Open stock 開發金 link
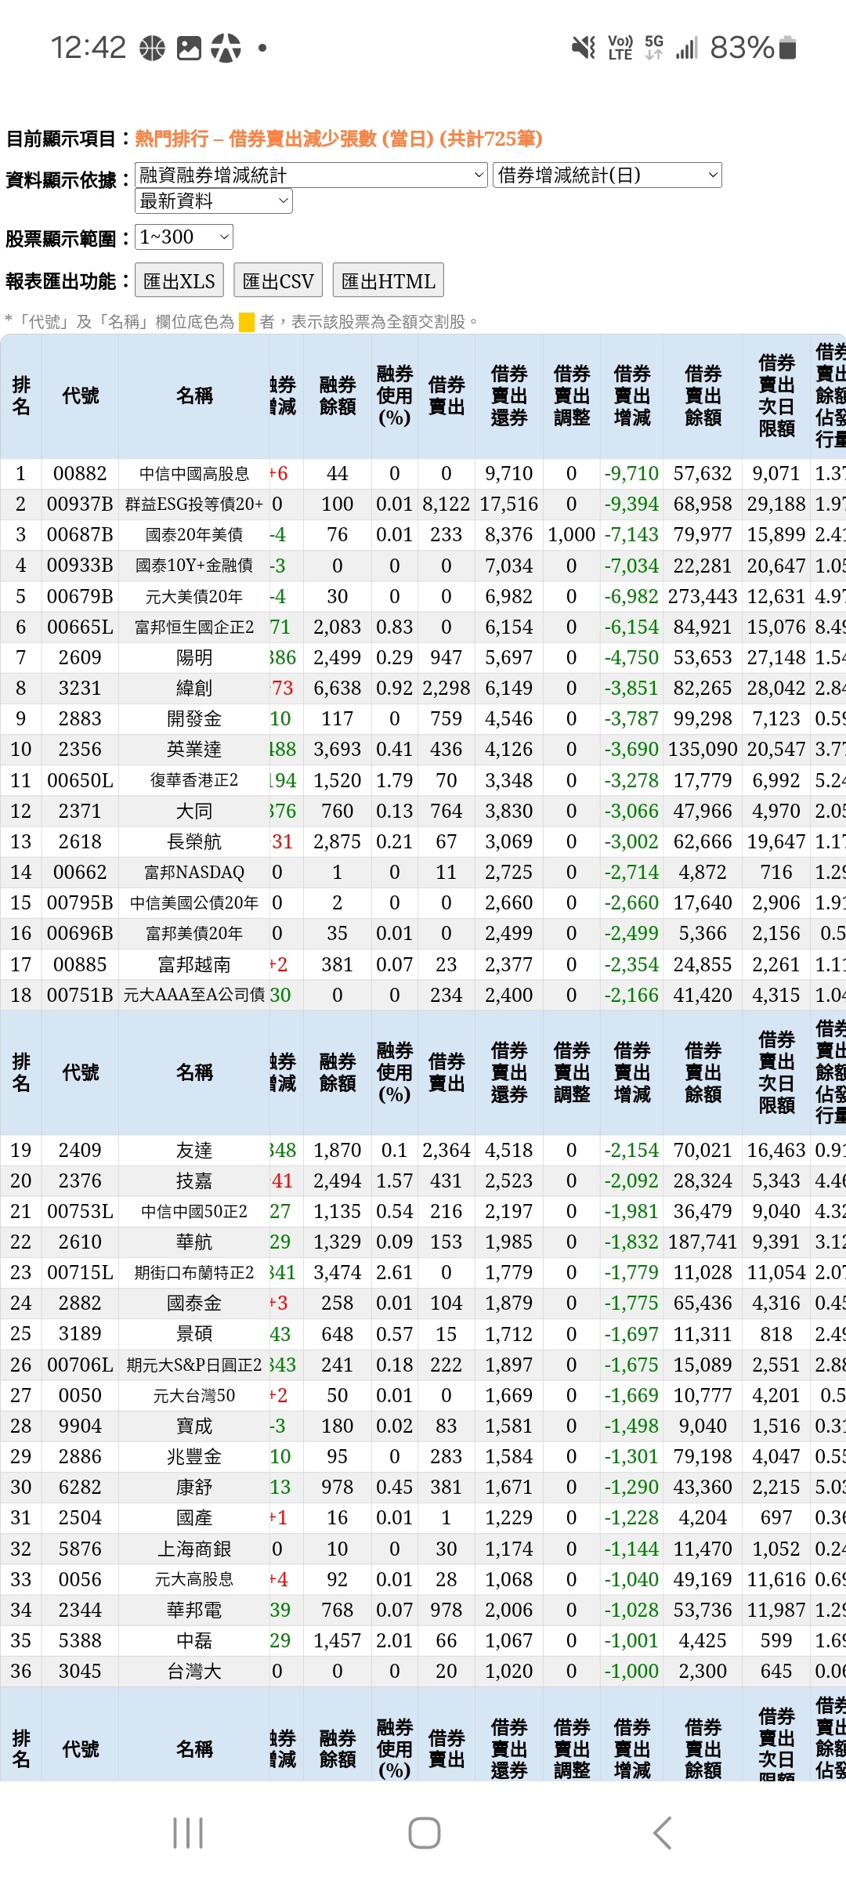This screenshot has width=846, height=1880. click(194, 719)
